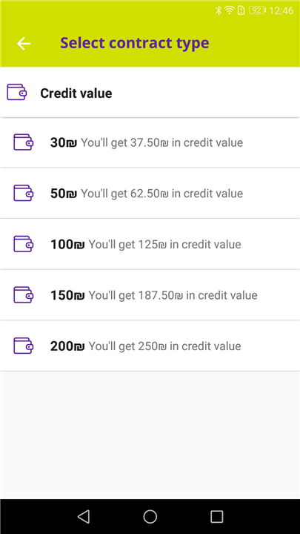The image size is (300, 534).
Task: Click wallet icon beside 150₪ option
Action: pyautogui.click(x=24, y=294)
